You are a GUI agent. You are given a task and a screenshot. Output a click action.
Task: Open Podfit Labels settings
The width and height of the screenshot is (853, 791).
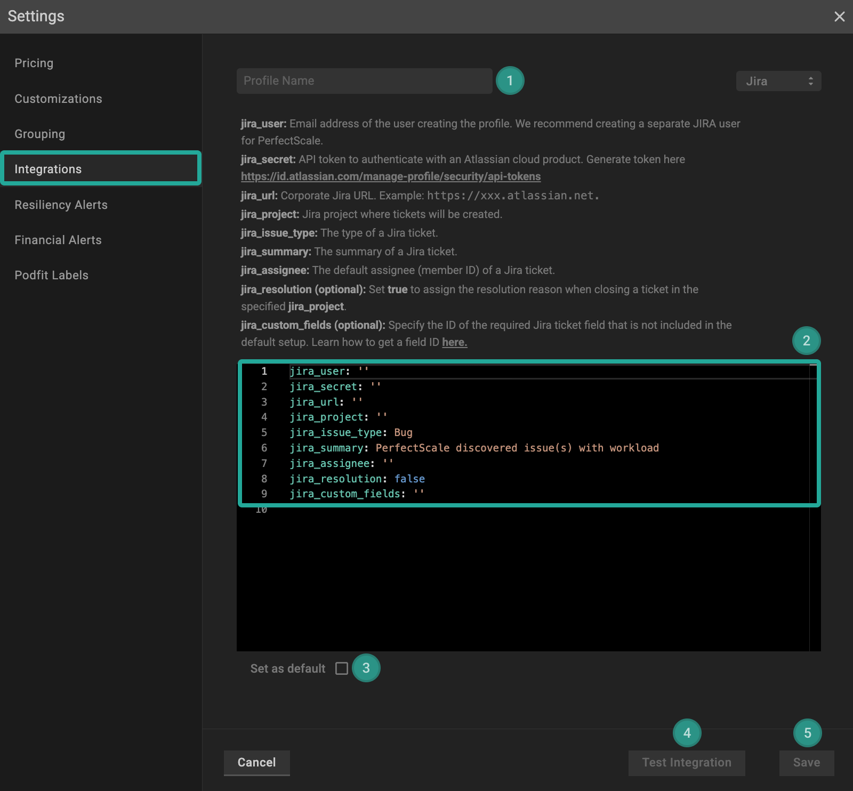[51, 275]
